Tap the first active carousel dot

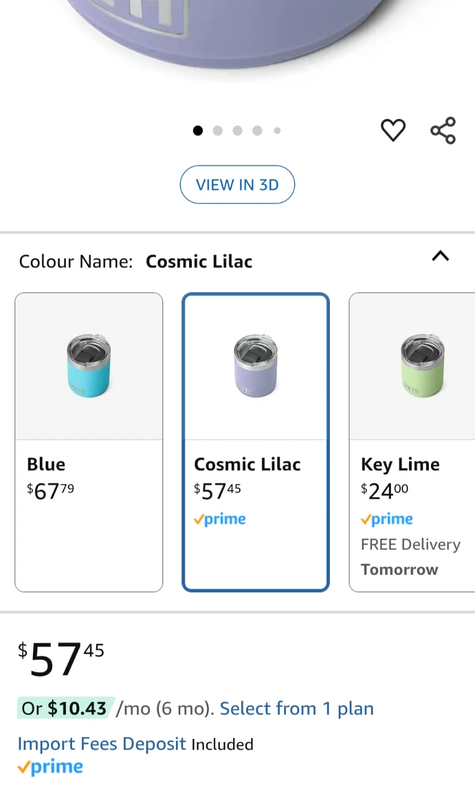pyautogui.click(x=198, y=130)
